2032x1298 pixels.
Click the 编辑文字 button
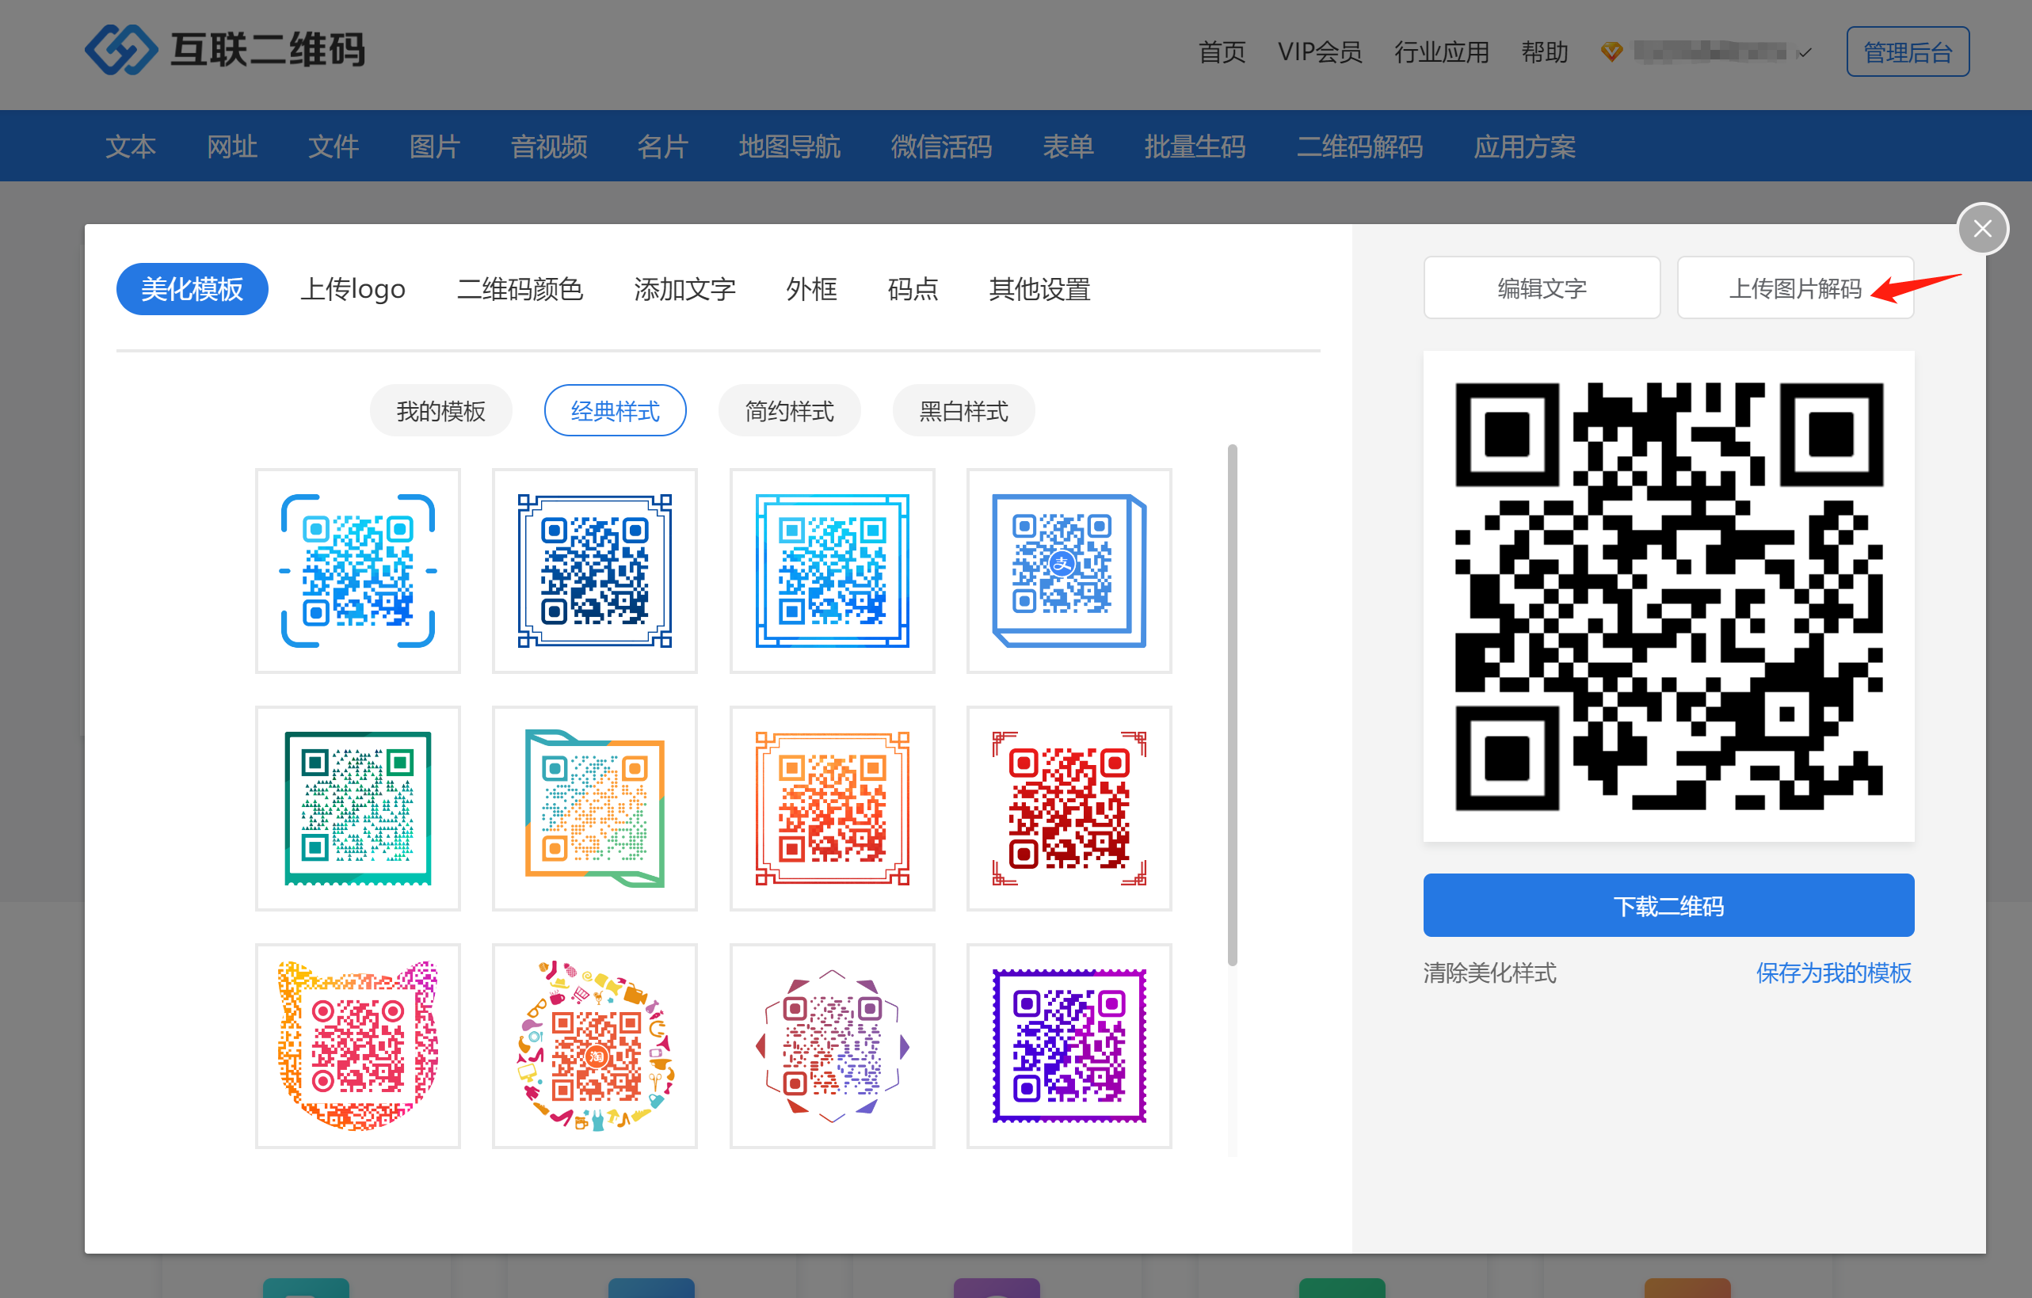(1542, 288)
